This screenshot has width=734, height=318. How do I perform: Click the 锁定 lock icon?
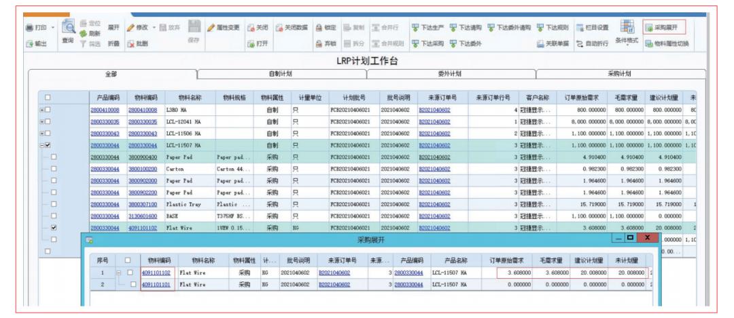coord(319,28)
